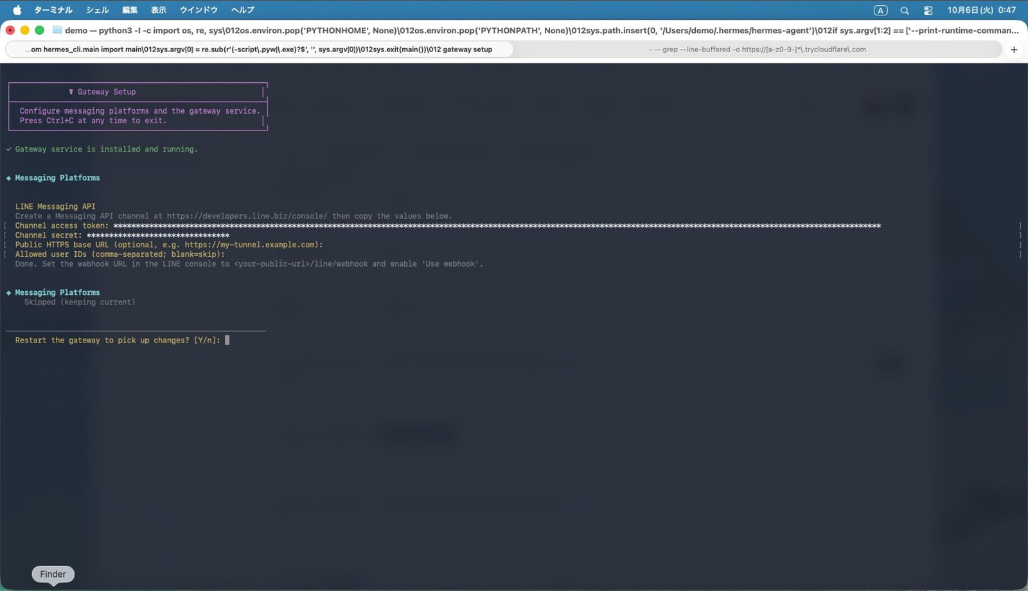Click the 'LINE Messaging API' heading
The width and height of the screenshot is (1028, 591).
point(55,206)
